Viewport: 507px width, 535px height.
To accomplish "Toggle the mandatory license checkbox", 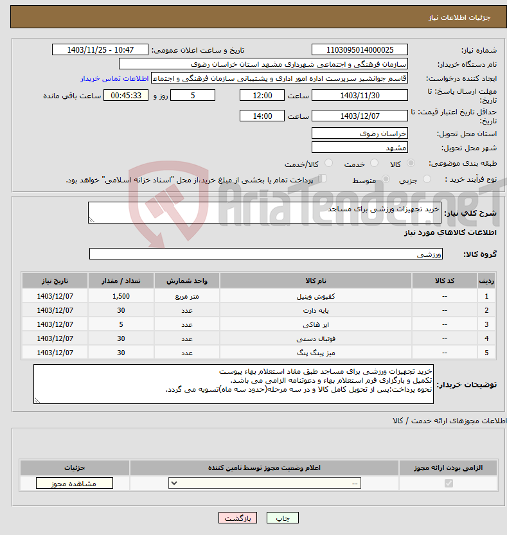I will click(x=449, y=483).
